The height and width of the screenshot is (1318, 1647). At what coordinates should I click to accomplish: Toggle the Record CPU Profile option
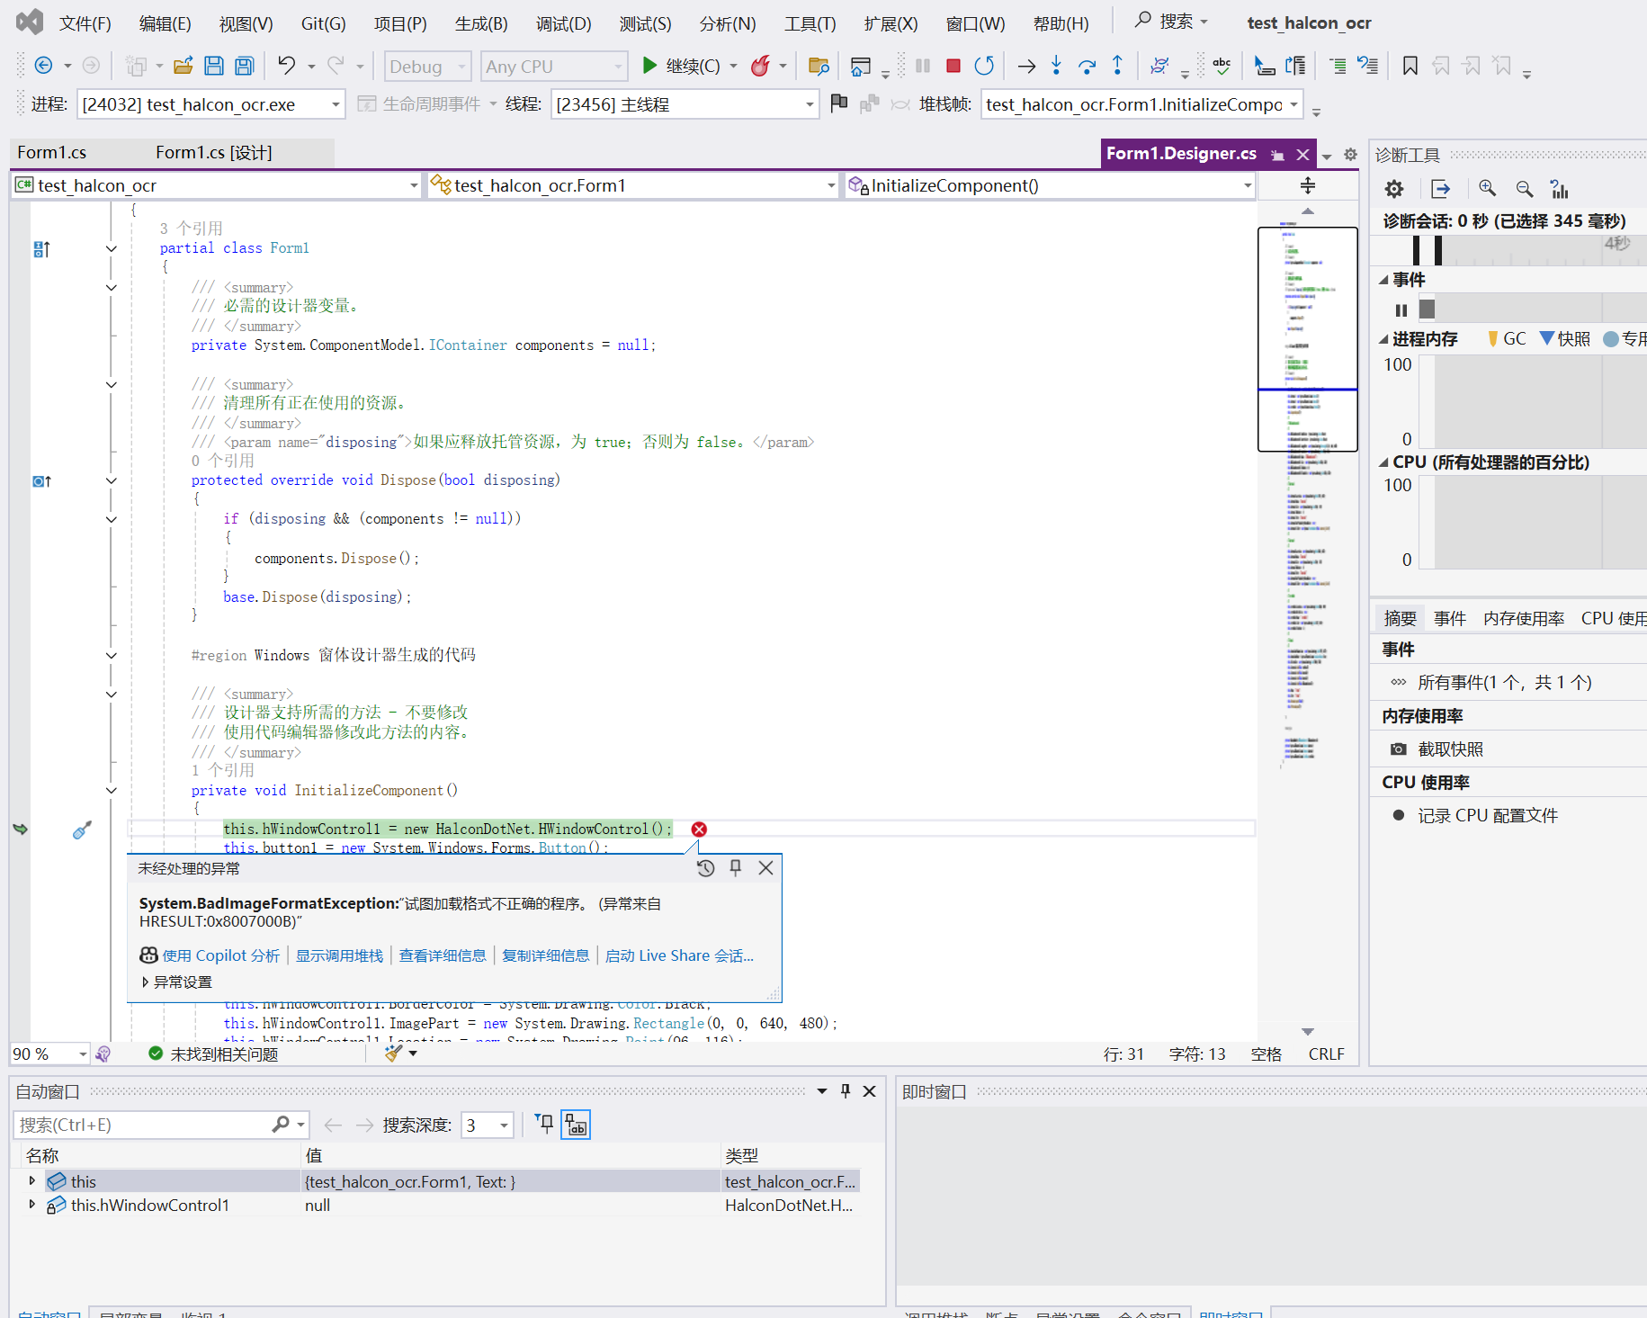pyautogui.click(x=1399, y=815)
